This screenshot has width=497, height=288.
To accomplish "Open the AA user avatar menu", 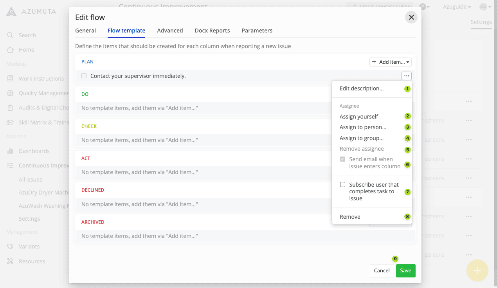I will [x=485, y=7].
